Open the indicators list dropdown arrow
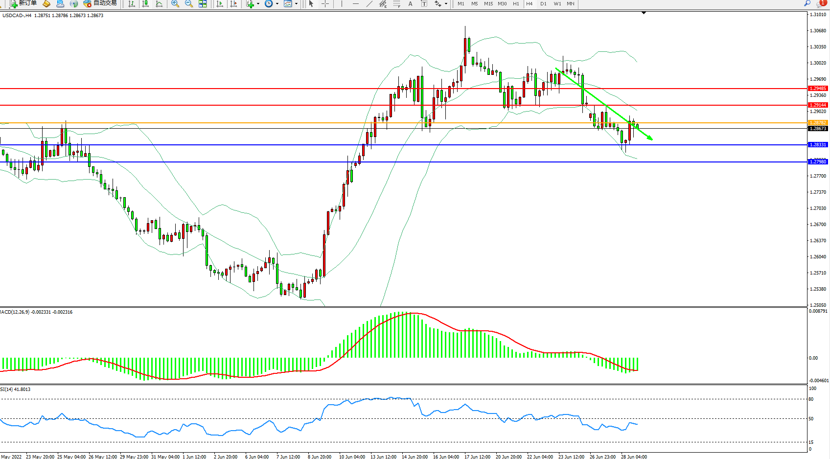The height and width of the screenshot is (459, 830). (258, 4)
